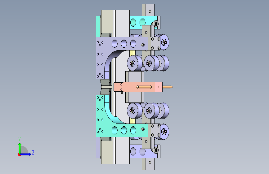Pick the lower-left purple roller wheel
The height and width of the screenshot is (174, 269).
(x=134, y=111)
